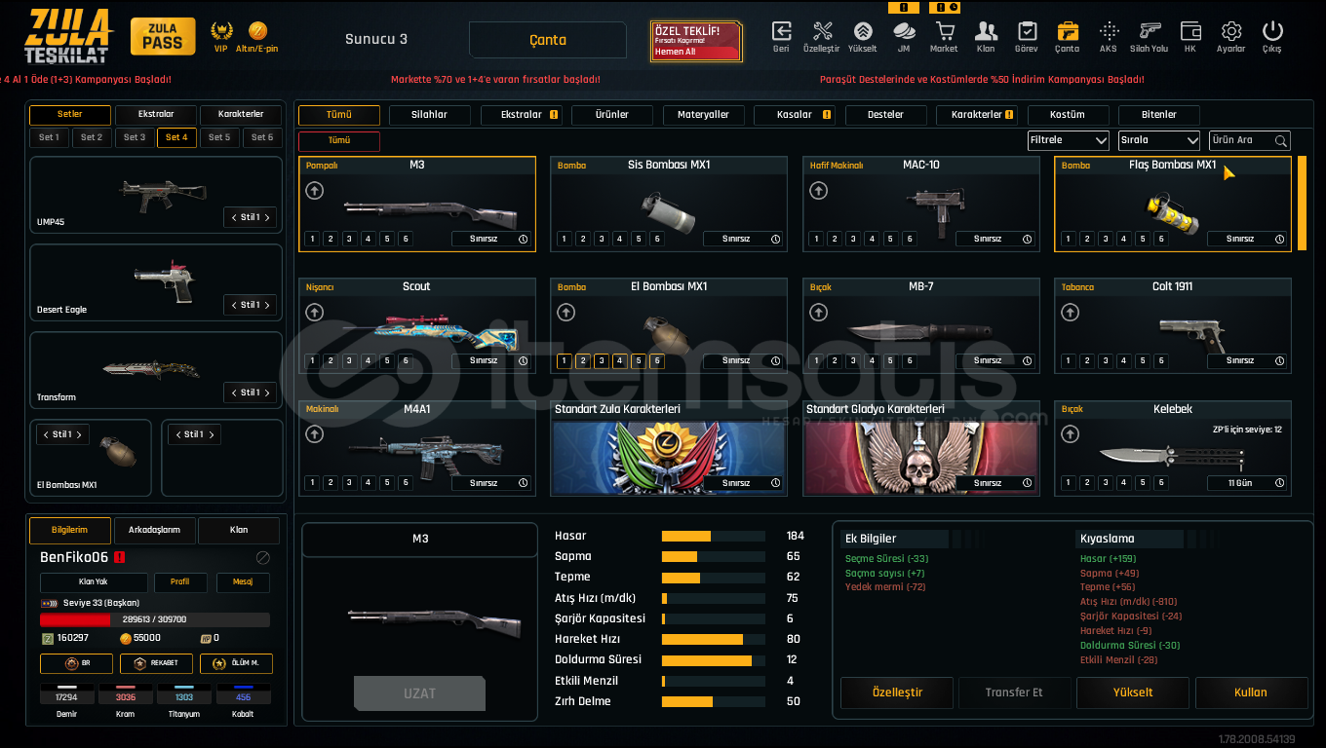Click the inventory vertical scrollbar
Viewport: 1326px width, 748px height.
pos(1302,203)
